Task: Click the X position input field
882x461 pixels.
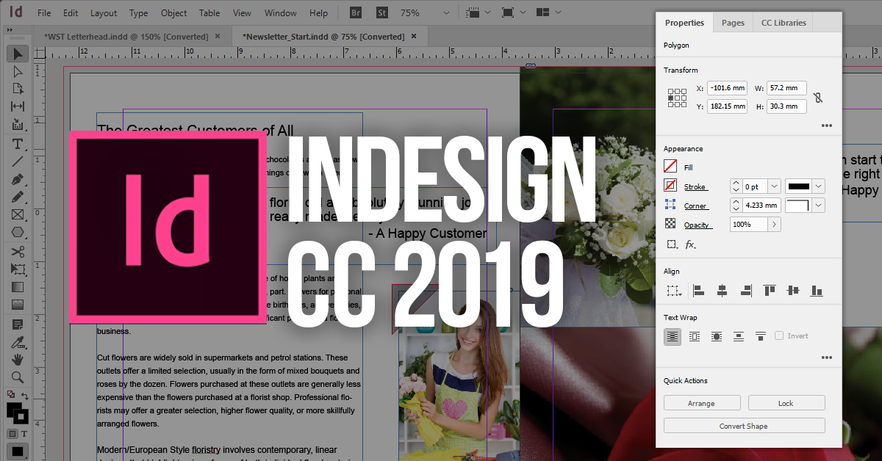Action: (726, 87)
